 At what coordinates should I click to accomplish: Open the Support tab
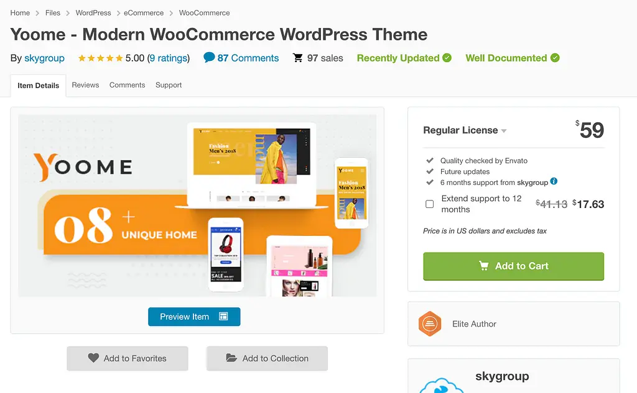[x=169, y=85]
